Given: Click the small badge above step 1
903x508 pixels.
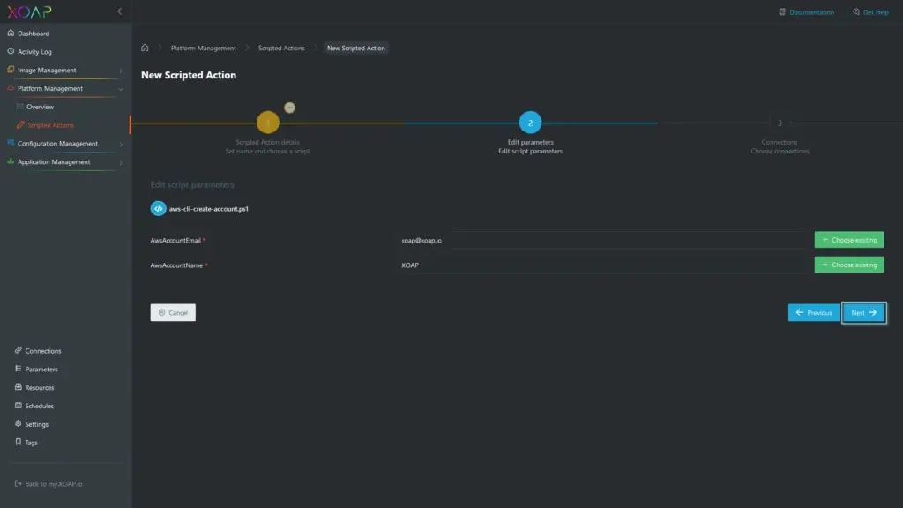Looking at the screenshot, I should (x=289, y=108).
